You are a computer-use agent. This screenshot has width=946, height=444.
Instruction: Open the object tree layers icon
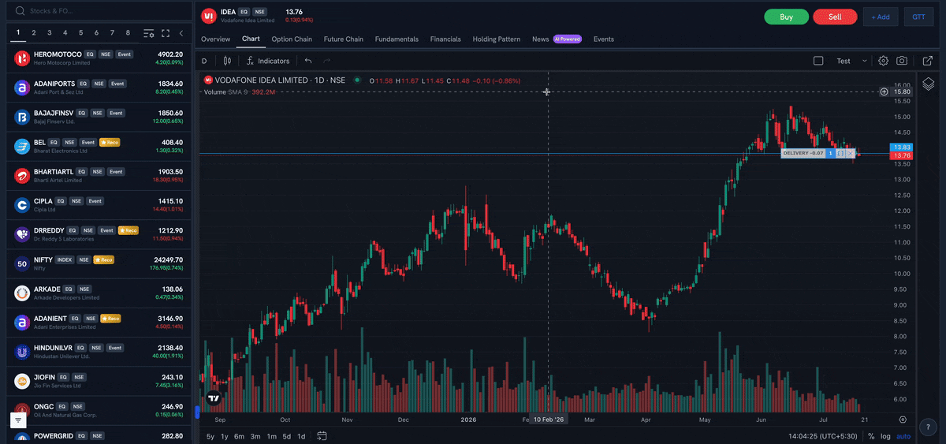[x=929, y=84]
